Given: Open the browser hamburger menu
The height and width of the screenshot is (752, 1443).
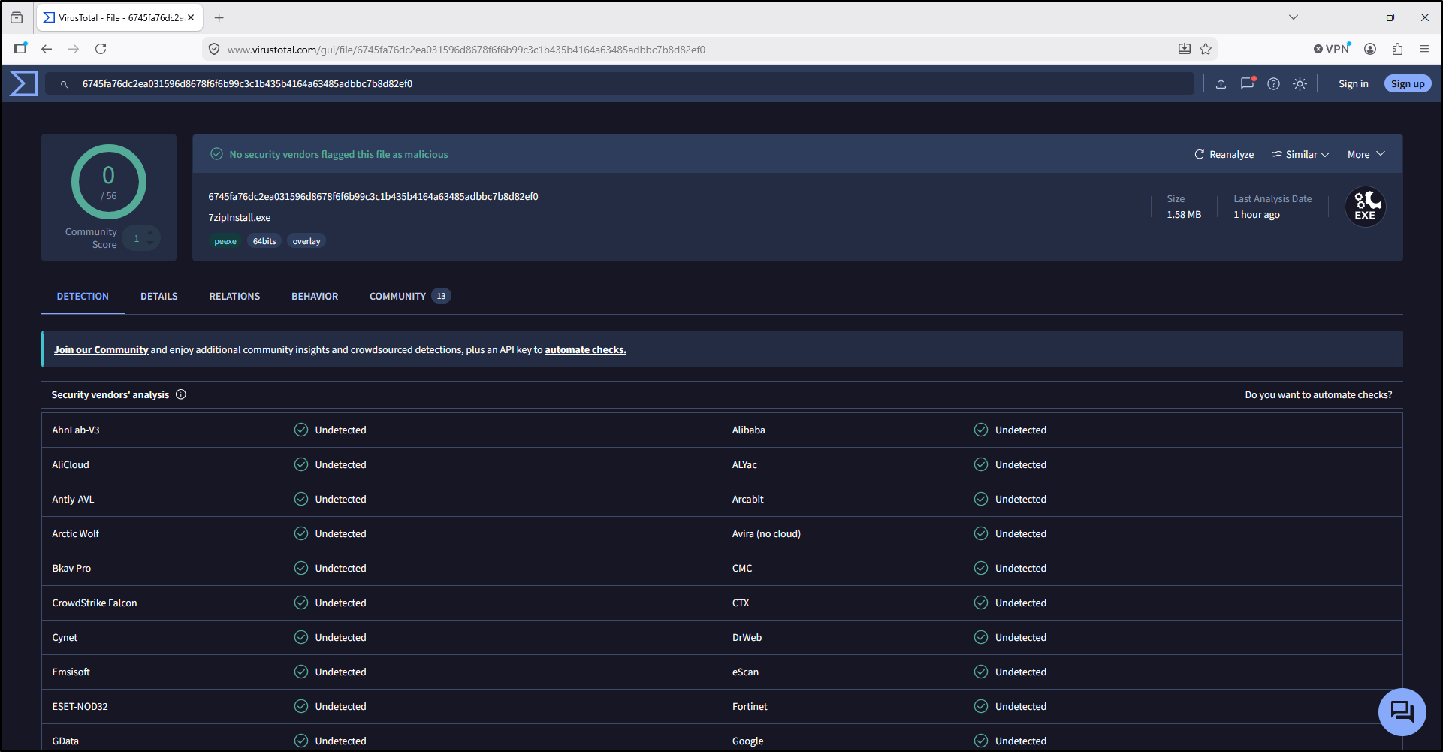Looking at the screenshot, I should [1423, 49].
